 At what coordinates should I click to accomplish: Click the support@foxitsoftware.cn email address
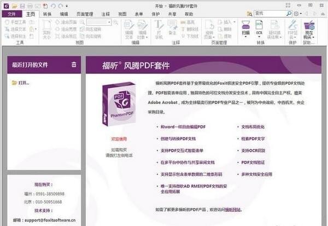pos(50,220)
